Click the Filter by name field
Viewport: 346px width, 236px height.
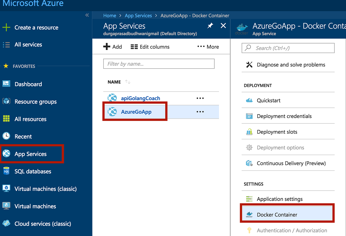click(159, 64)
